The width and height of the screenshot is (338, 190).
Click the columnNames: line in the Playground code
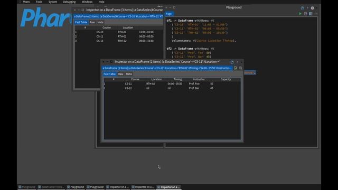coord(204,41)
